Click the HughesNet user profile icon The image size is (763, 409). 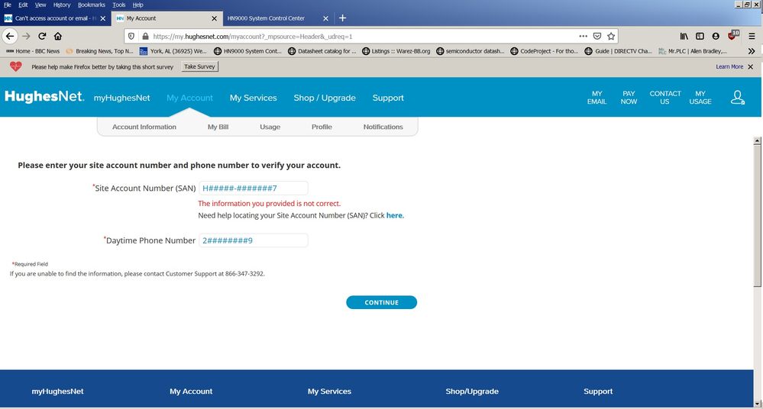click(737, 98)
